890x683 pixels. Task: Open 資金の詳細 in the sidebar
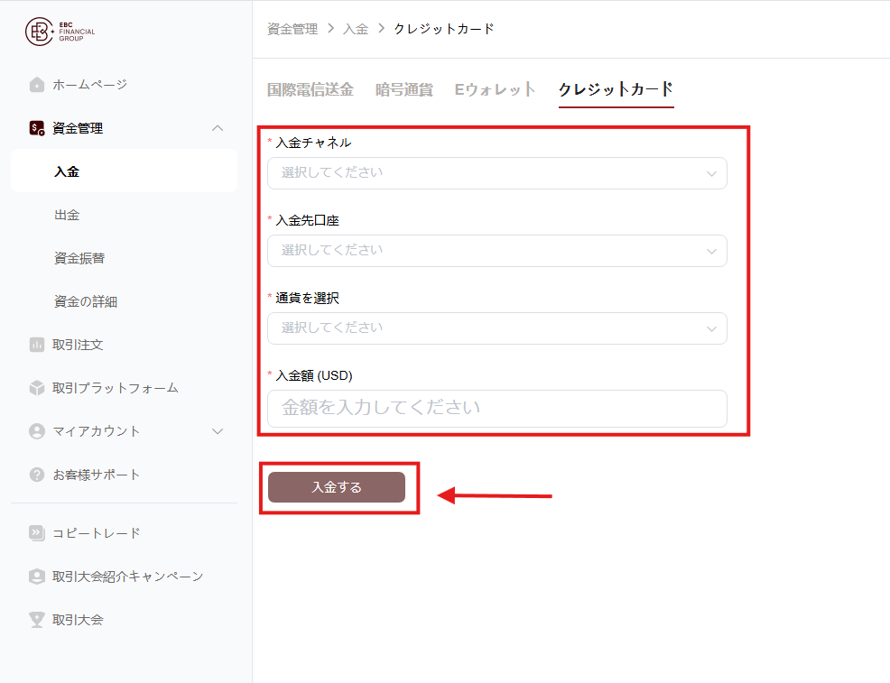click(86, 301)
